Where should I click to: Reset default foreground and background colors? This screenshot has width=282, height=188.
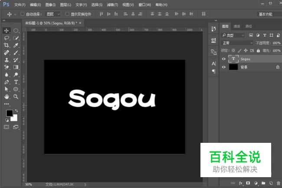[7, 120]
